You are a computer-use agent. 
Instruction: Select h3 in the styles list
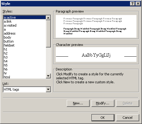[24, 57]
